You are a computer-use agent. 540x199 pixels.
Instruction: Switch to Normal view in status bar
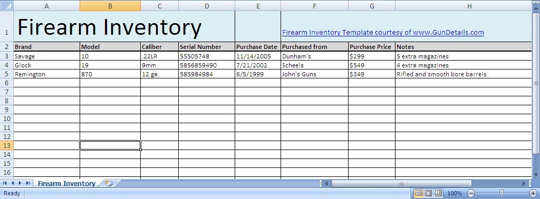tap(419, 193)
